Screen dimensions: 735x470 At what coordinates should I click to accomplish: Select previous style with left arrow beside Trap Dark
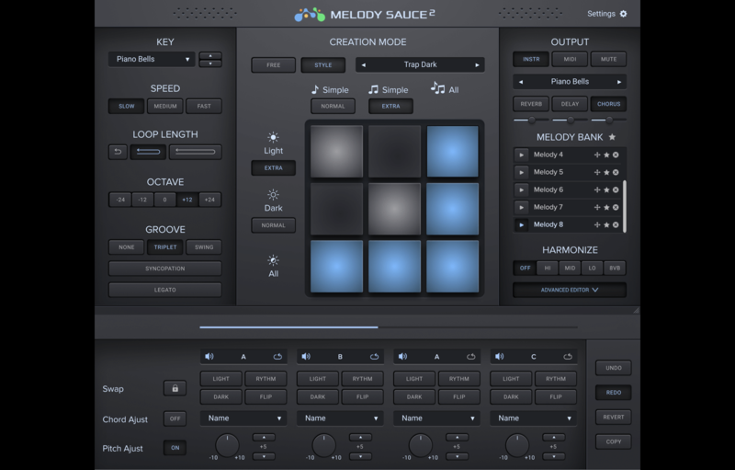coord(363,64)
